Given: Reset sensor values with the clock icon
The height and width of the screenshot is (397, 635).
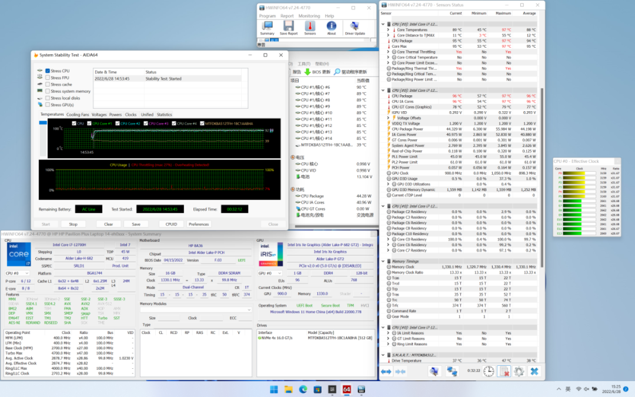Looking at the screenshot, I should point(489,371).
